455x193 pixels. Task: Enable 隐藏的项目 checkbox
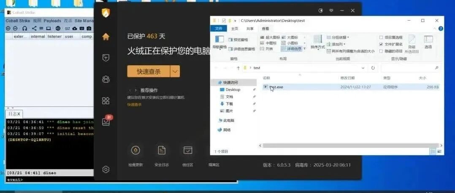point(381,51)
